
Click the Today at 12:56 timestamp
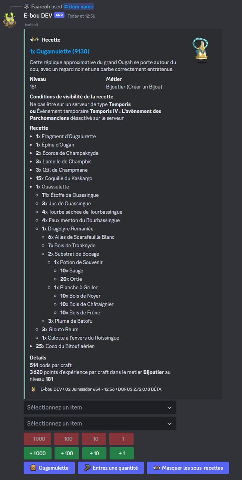click(81, 16)
